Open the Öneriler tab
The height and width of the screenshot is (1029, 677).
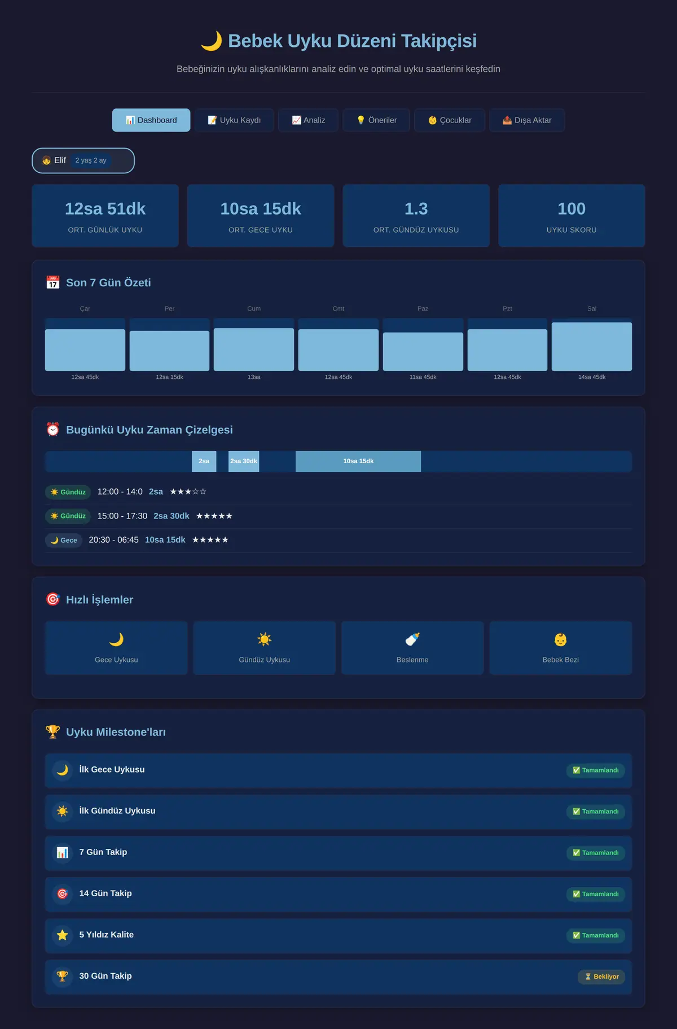[x=376, y=120]
